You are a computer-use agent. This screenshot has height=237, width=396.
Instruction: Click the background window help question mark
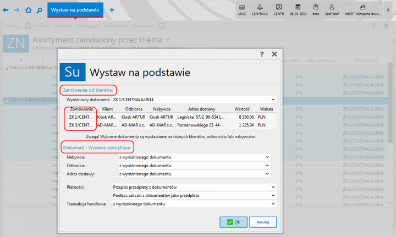(x=373, y=26)
